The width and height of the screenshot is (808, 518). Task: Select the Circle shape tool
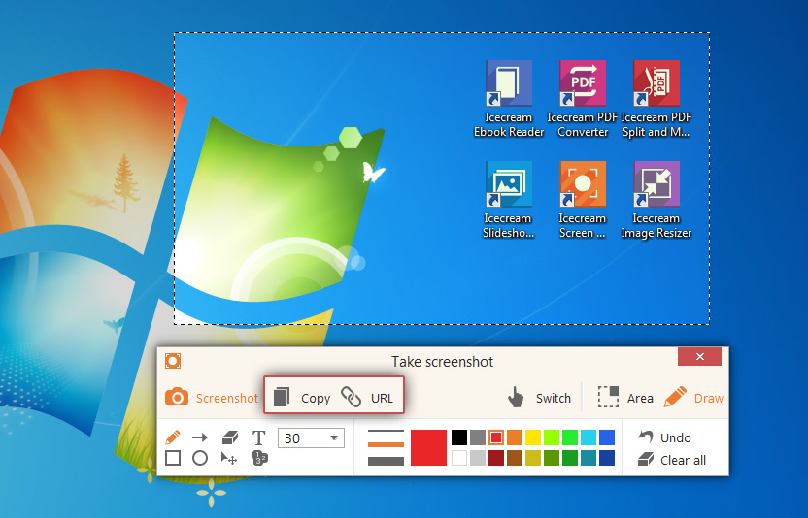[200, 458]
